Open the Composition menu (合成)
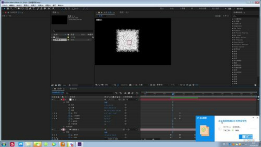 [19, 5]
